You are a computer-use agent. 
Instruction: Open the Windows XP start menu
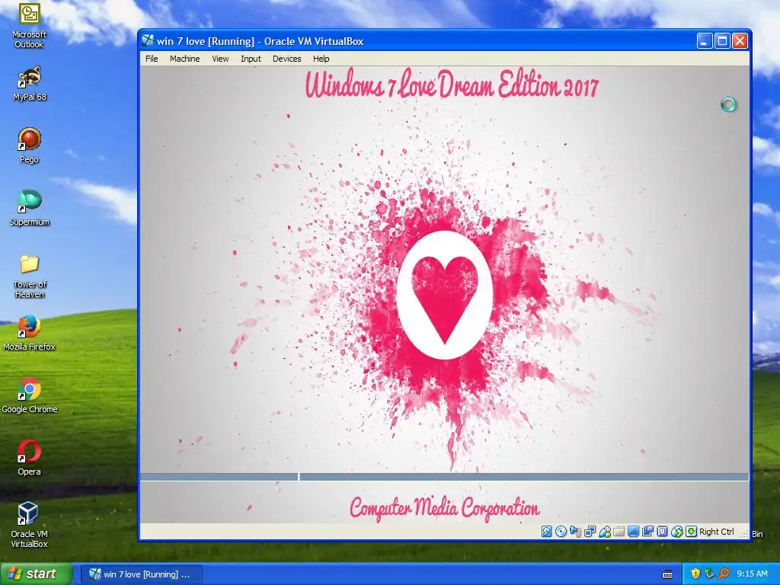coord(36,574)
